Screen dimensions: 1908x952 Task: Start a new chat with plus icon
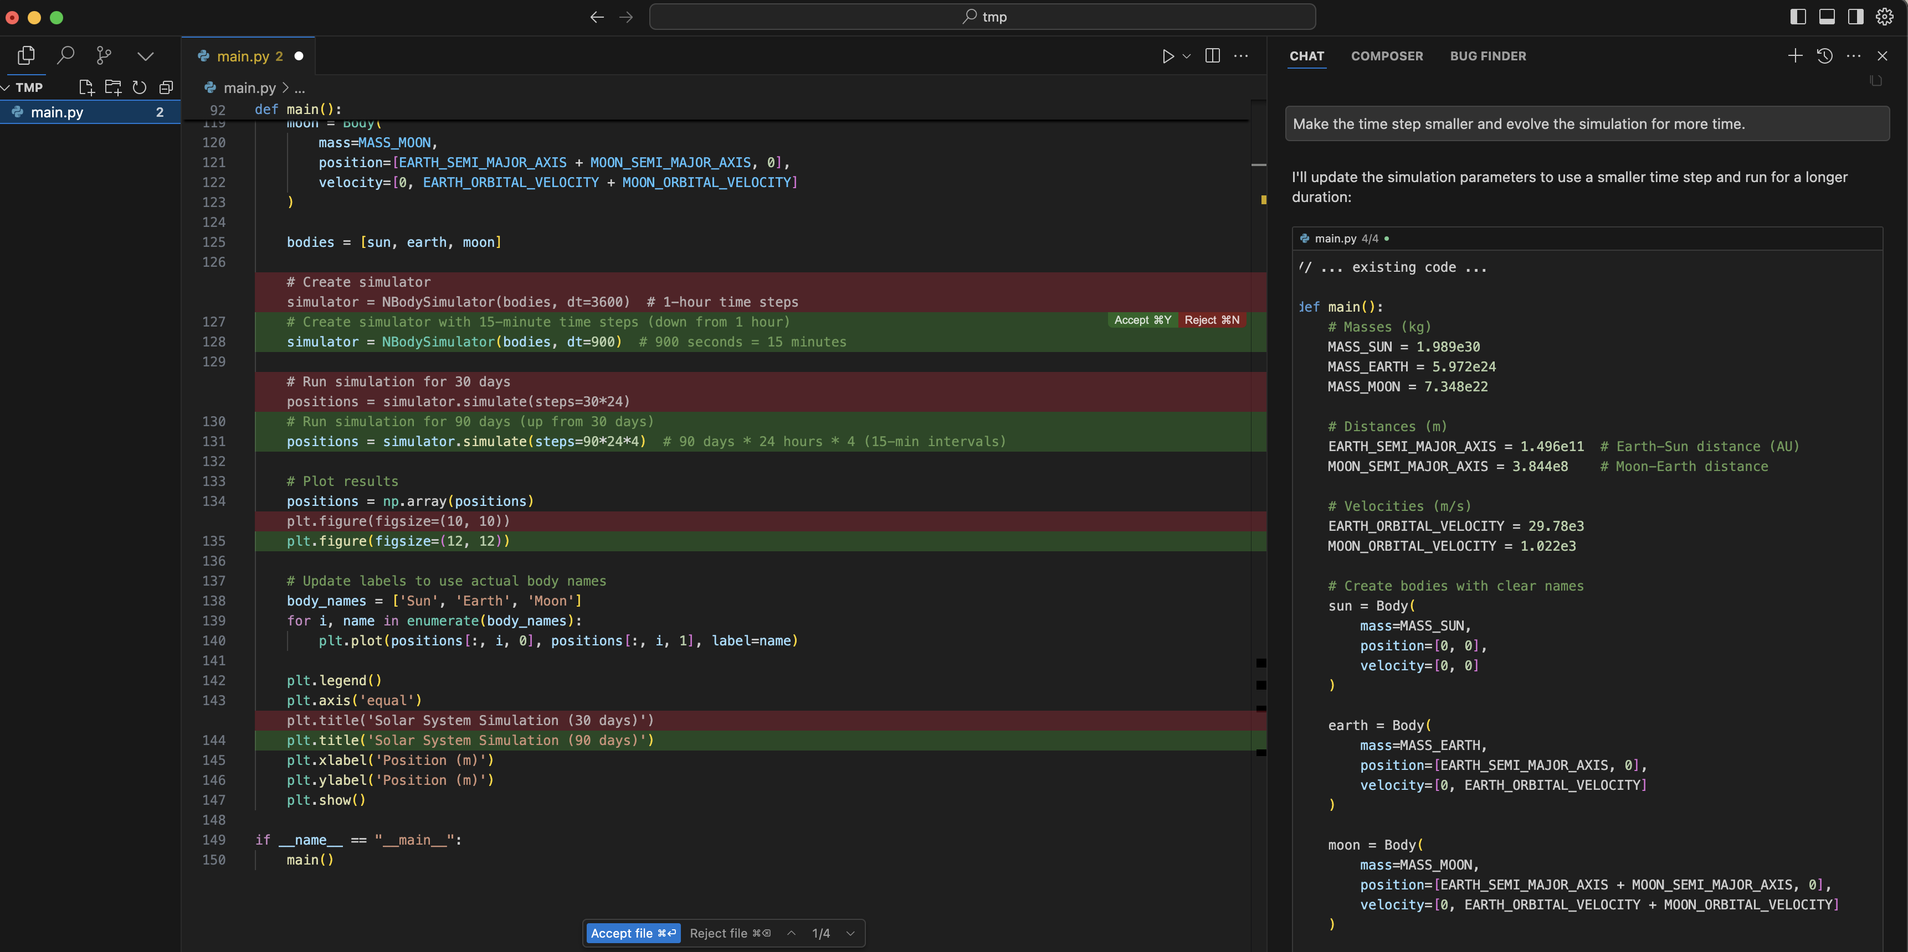pyautogui.click(x=1794, y=56)
